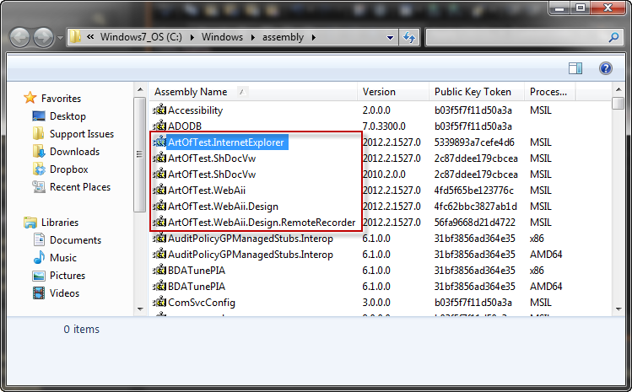Click the Dropbox folder icon in Favorites
Image resolution: width=632 pixels, height=392 pixels.
(38, 169)
